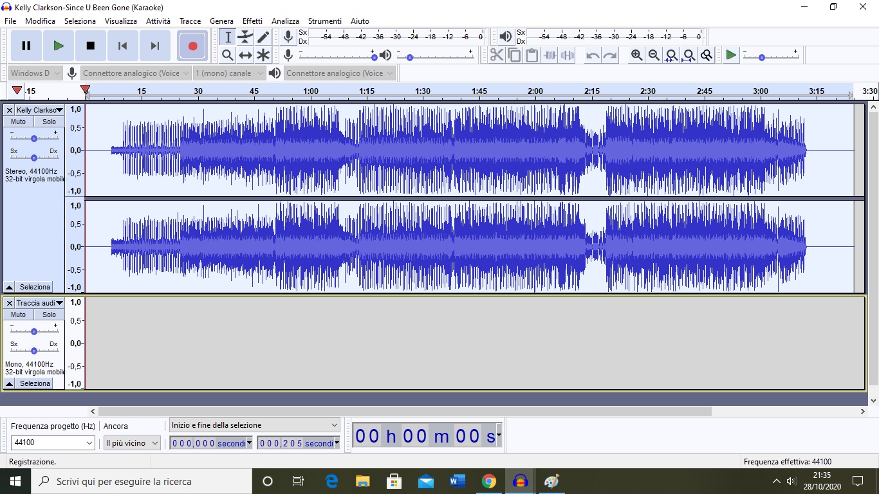The width and height of the screenshot is (879, 494).
Task: Copy the selection using the Copy icon
Action: click(x=514, y=55)
